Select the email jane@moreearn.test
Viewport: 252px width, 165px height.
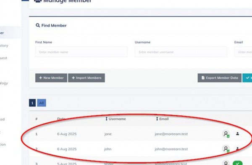(x=171, y=134)
